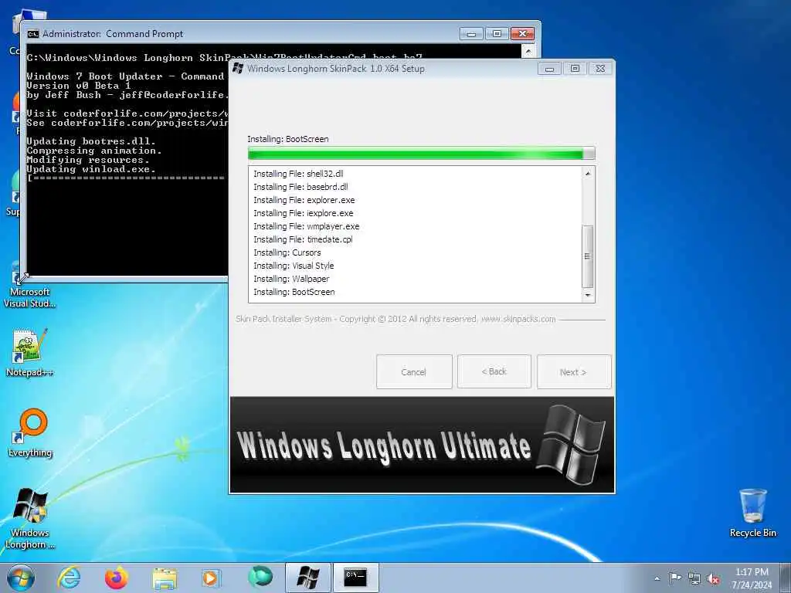This screenshot has width=791, height=593.
Task: Click the 'Installing: BootScreen' status label above progress
Action: (x=288, y=139)
